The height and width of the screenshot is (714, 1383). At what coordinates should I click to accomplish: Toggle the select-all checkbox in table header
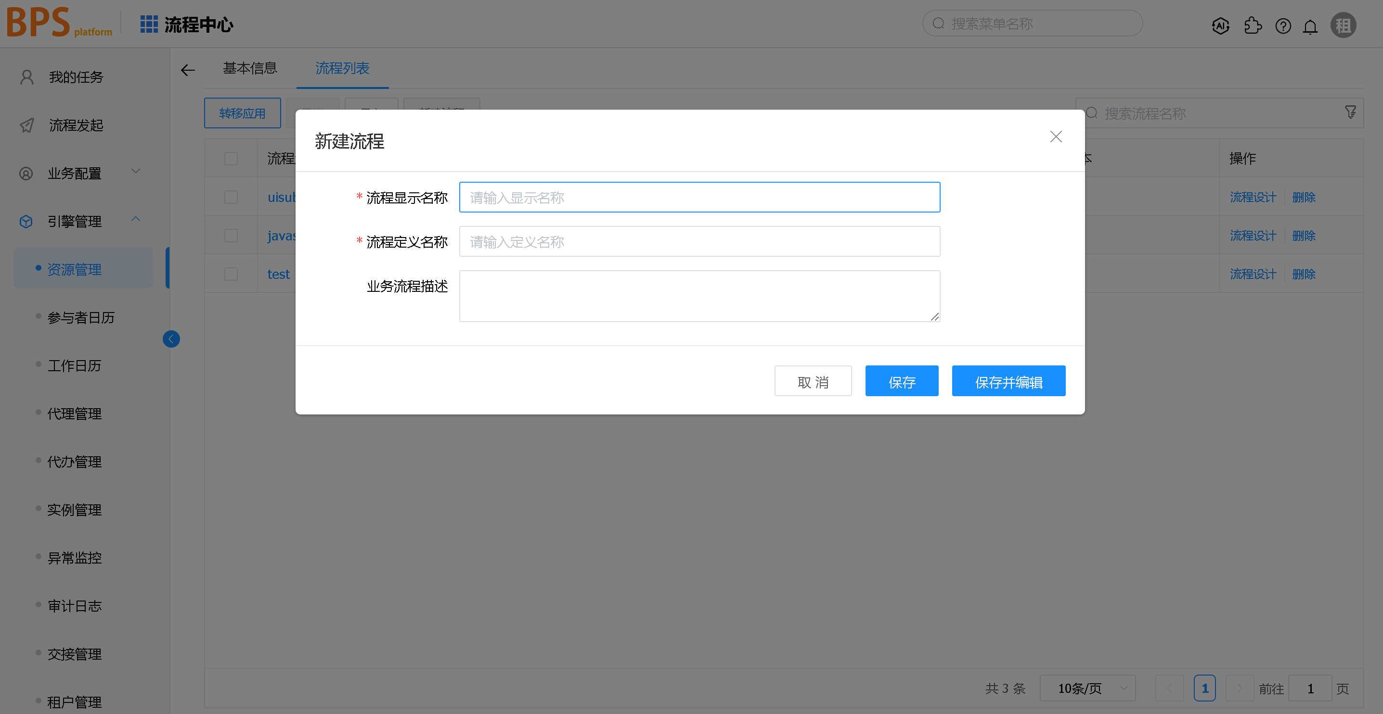(231, 158)
